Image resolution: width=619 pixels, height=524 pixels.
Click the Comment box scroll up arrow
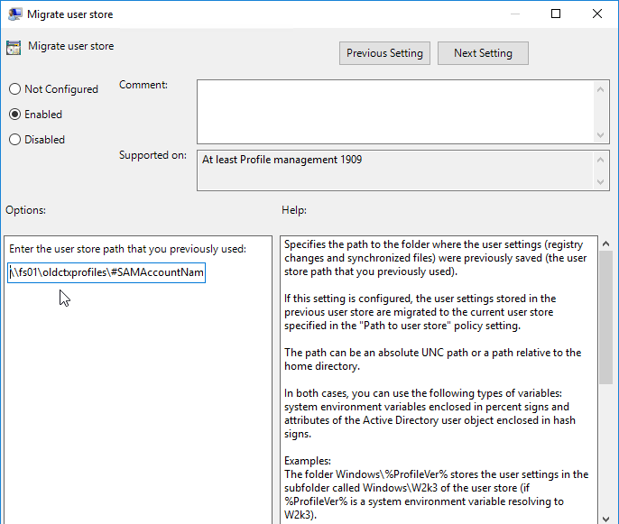tap(600, 89)
